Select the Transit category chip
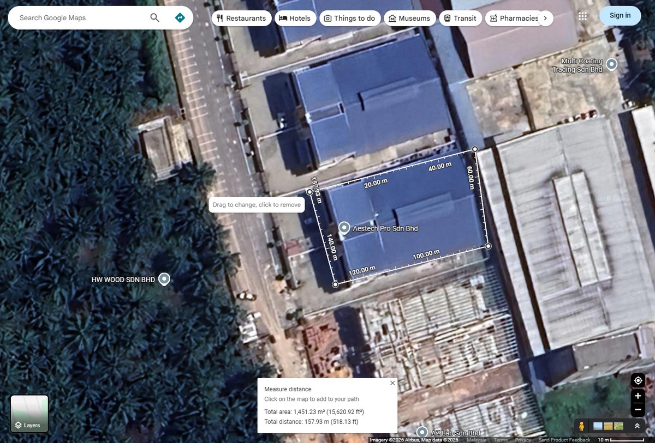This screenshot has height=443, width=655. pos(460,18)
